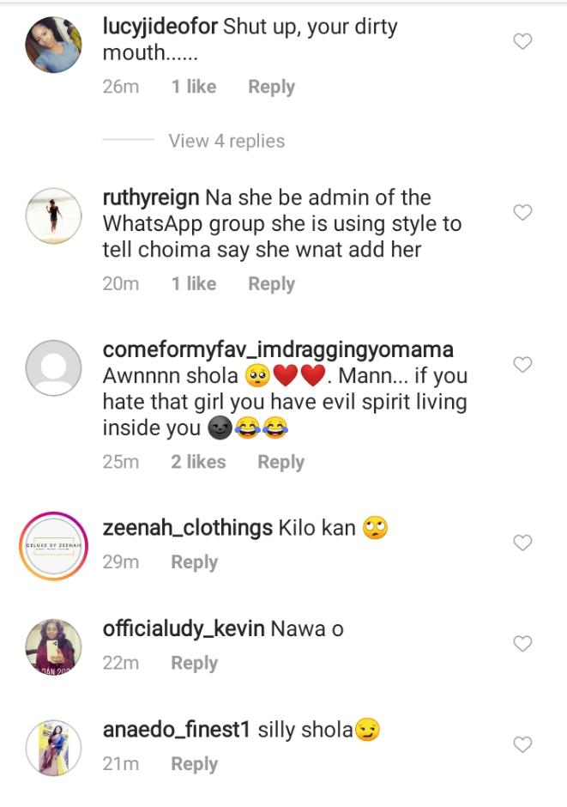
Task: Open lucyjideofor's profile picture
Action: [x=53, y=46]
